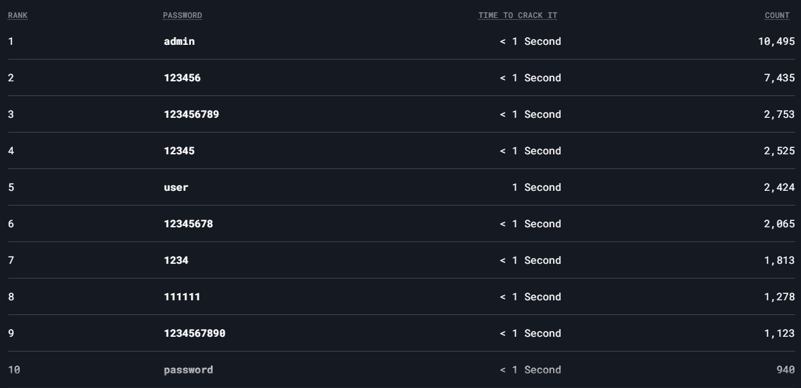Click the count value 940

pyautogui.click(x=786, y=370)
